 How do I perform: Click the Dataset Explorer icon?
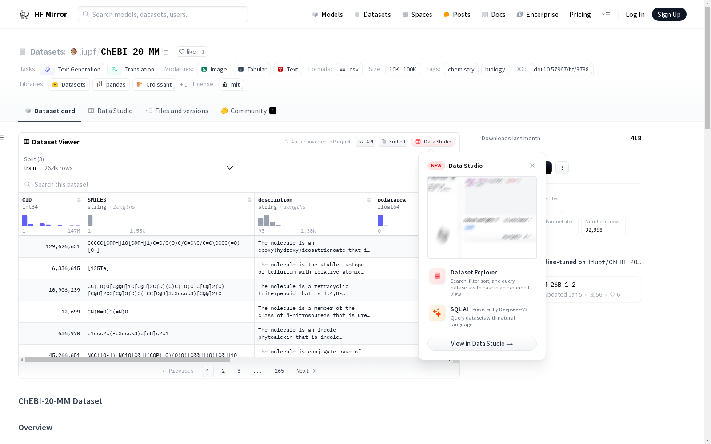tap(437, 276)
